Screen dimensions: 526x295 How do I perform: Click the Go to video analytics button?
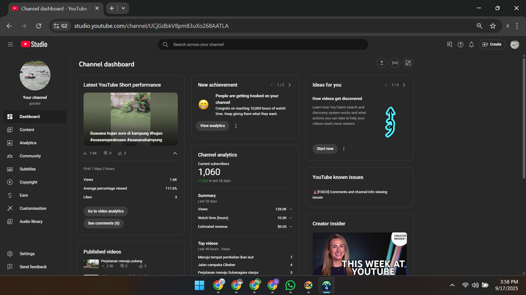tap(106, 211)
